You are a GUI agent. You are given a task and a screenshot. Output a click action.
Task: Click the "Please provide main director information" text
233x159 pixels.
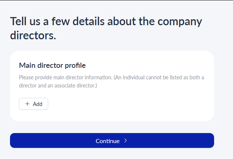tap(66, 77)
